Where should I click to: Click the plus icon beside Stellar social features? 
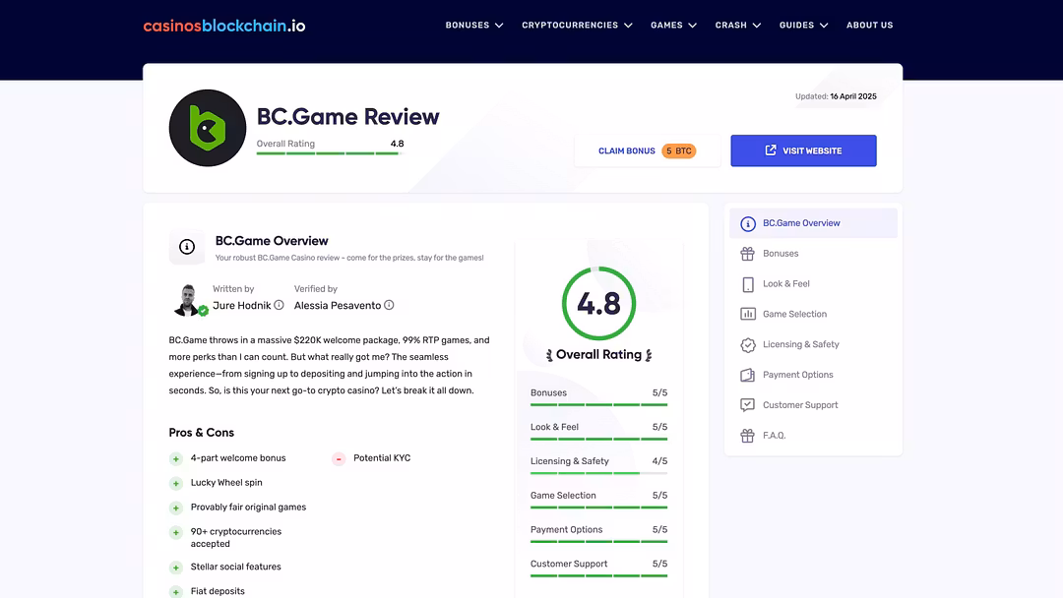pyautogui.click(x=176, y=568)
